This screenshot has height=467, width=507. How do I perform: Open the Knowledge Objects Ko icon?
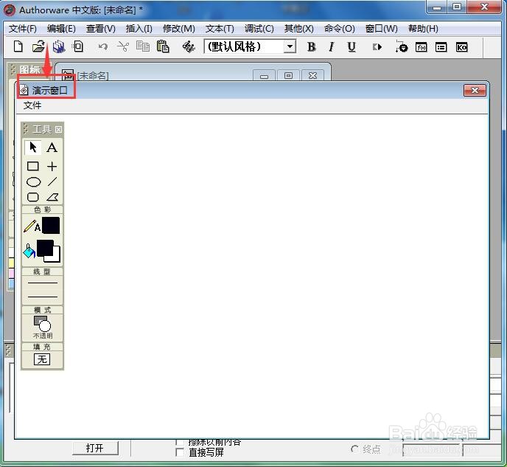461,47
